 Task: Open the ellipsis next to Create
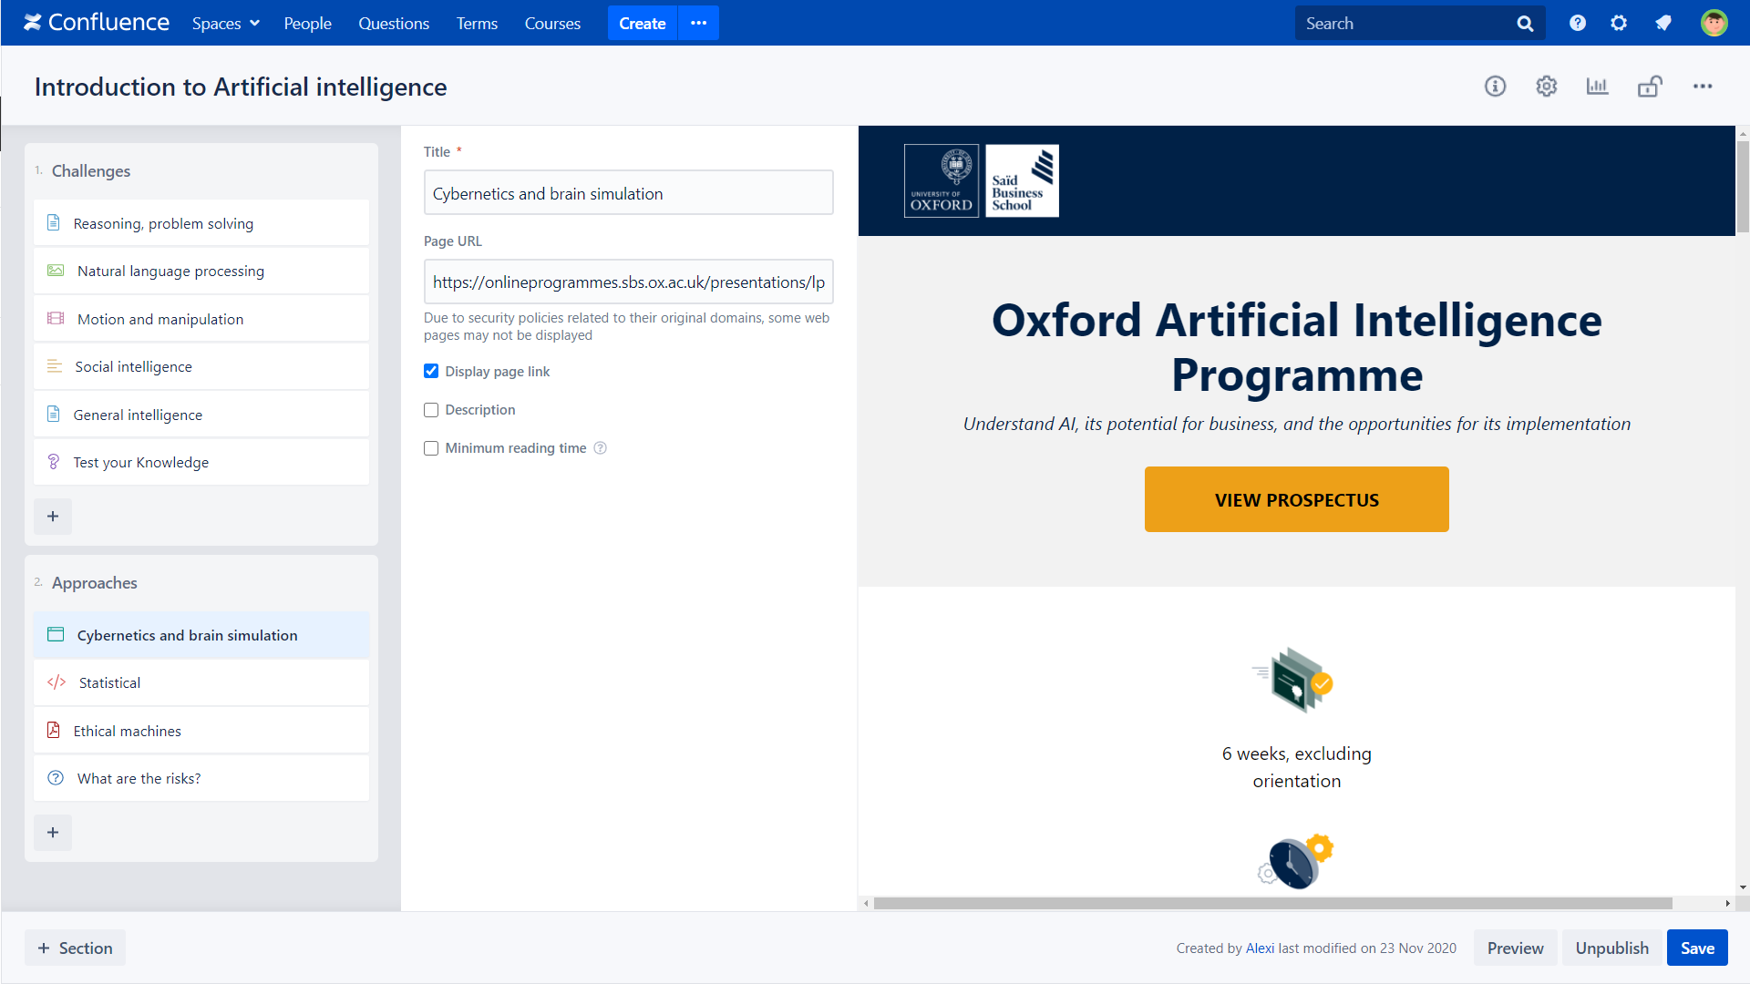pos(699,23)
